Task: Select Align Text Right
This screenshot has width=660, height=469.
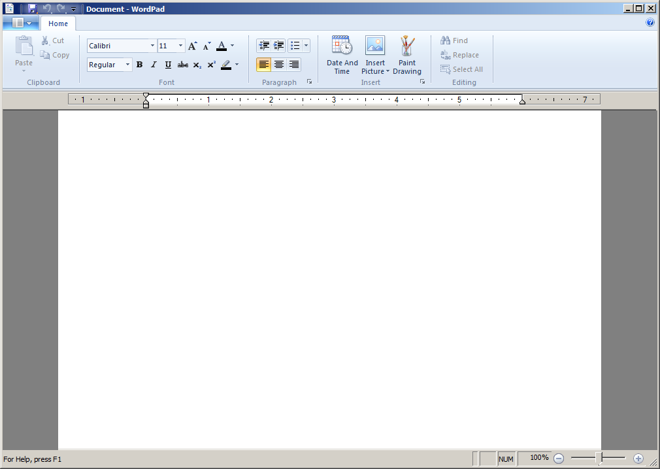Action: tap(294, 65)
